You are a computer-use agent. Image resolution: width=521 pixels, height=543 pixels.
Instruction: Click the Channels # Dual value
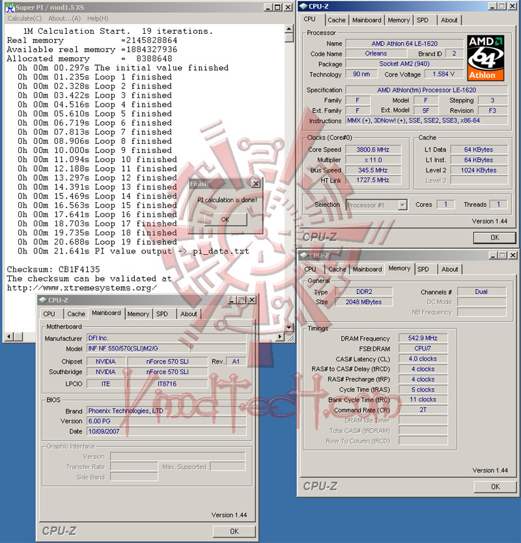point(481,291)
